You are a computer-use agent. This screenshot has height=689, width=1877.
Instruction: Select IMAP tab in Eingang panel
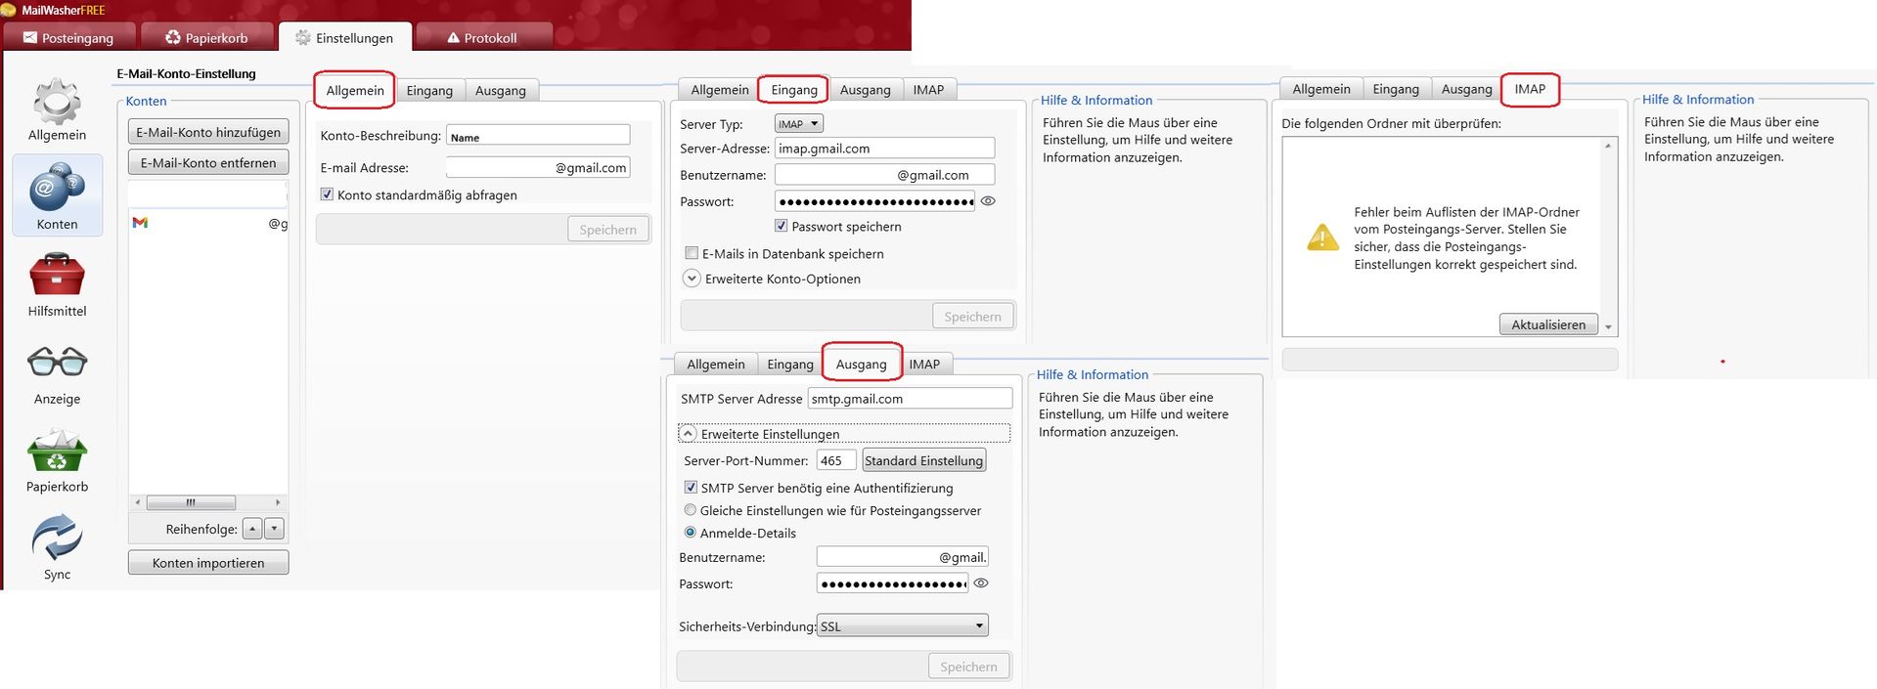[x=928, y=89]
